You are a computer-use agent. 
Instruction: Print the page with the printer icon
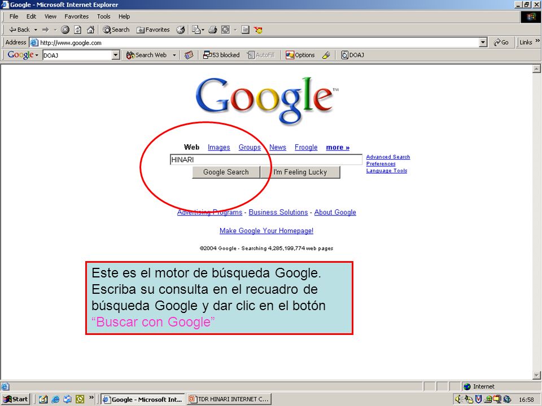coord(213,30)
